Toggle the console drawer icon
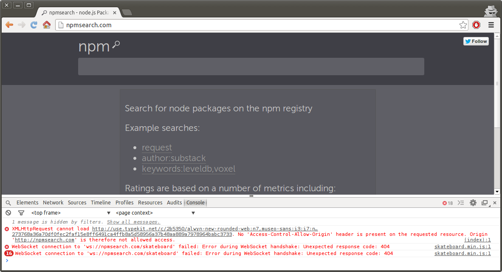Viewport: 502px width, 272px height. (x=461, y=203)
